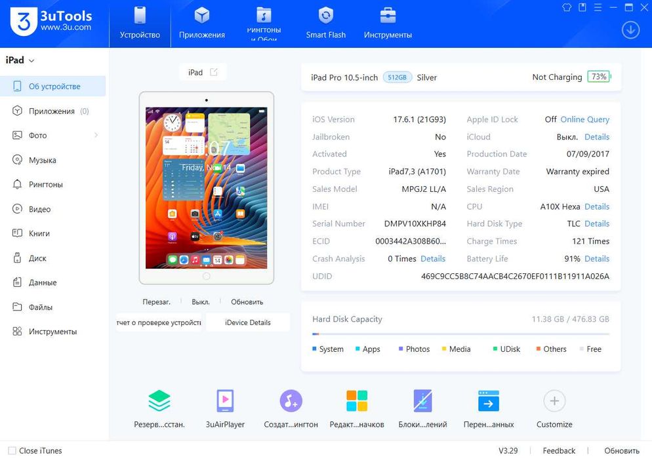Launch 3uAirPlayer
652x458 pixels.
pos(225,401)
